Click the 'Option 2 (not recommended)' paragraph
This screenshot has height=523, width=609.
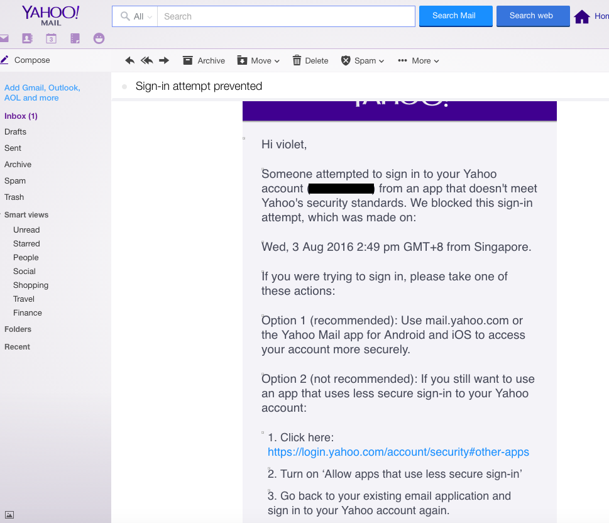[398, 394]
